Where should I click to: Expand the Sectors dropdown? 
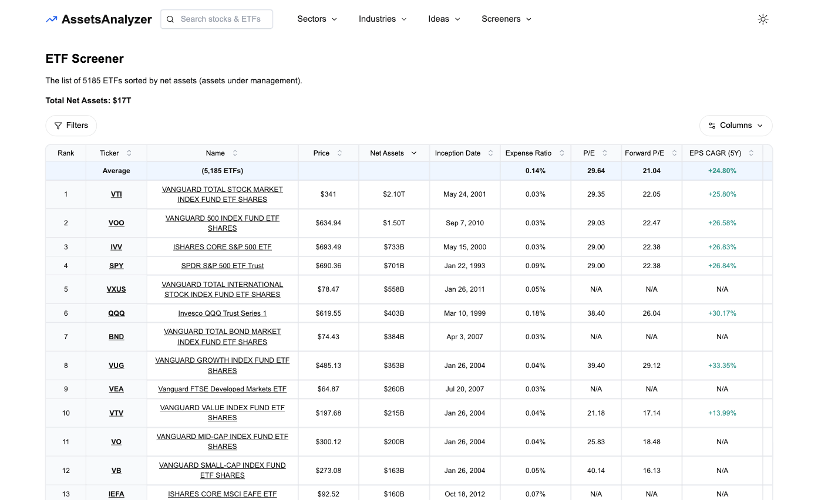pos(317,19)
